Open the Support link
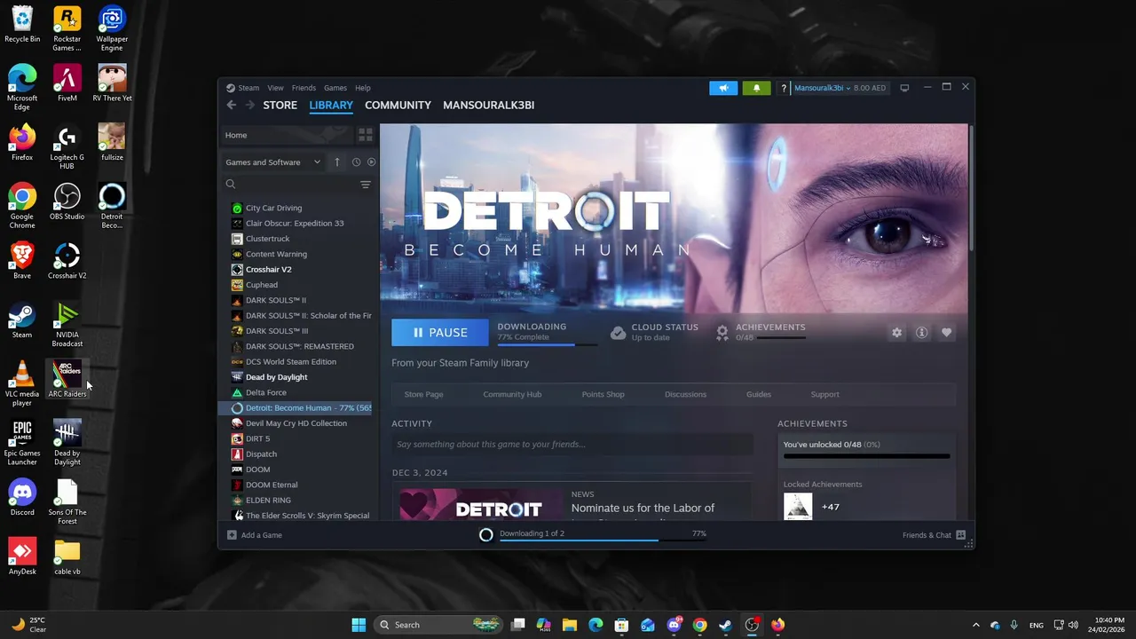Image resolution: width=1136 pixels, height=639 pixels. click(x=824, y=394)
